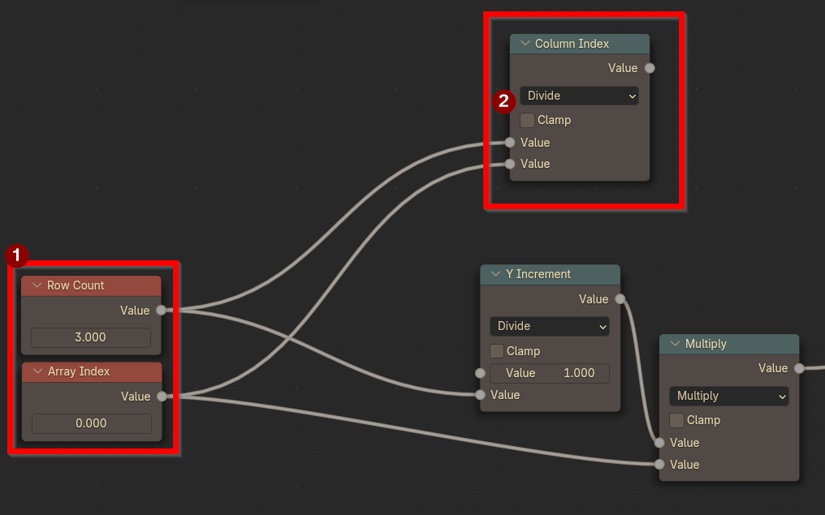Click Array Index value field 0.000
The width and height of the screenshot is (825, 515).
(92, 423)
